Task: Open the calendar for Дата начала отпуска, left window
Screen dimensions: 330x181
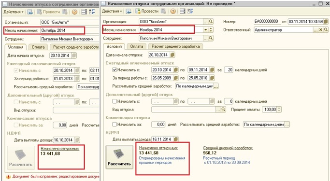Action: tap(74, 56)
